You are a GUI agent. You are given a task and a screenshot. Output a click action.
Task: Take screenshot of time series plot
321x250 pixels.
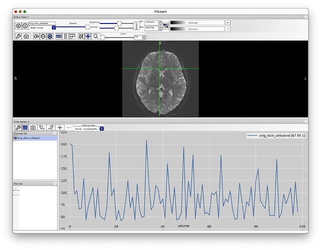click(x=33, y=128)
